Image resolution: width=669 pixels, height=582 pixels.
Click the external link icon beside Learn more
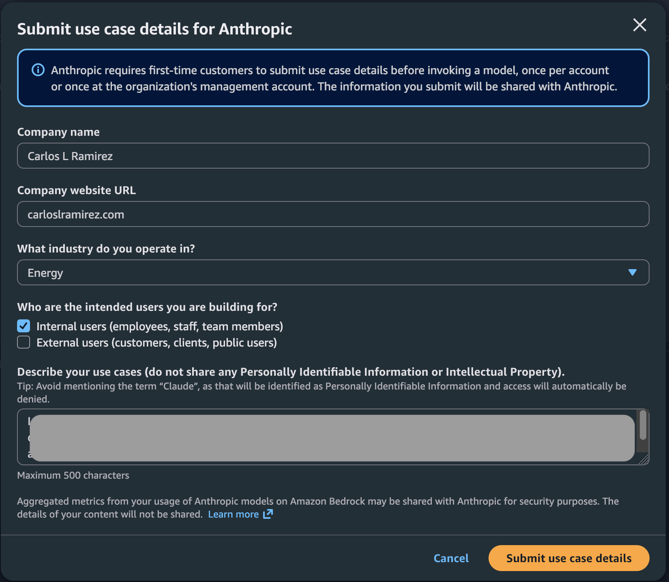tap(268, 514)
